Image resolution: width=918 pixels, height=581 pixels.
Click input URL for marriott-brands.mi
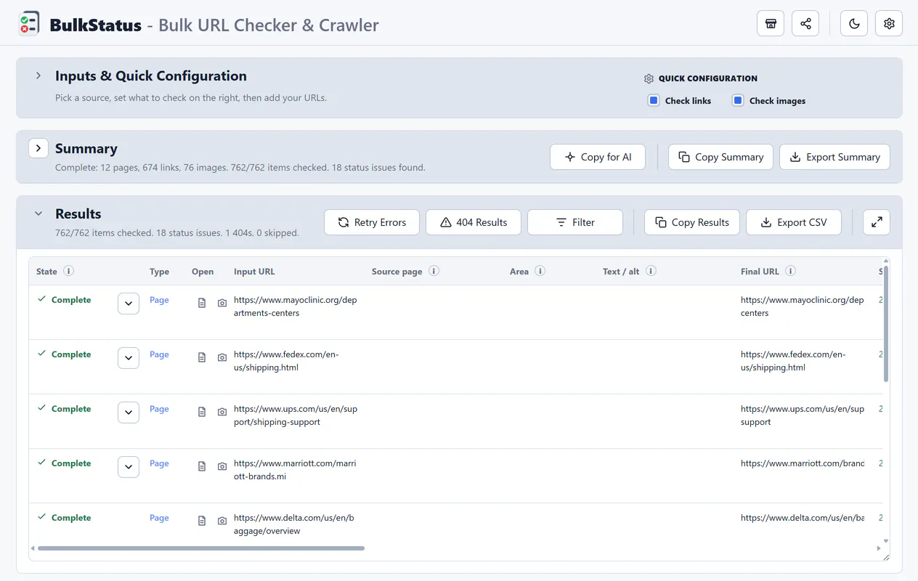pyautogui.click(x=295, y=470)
